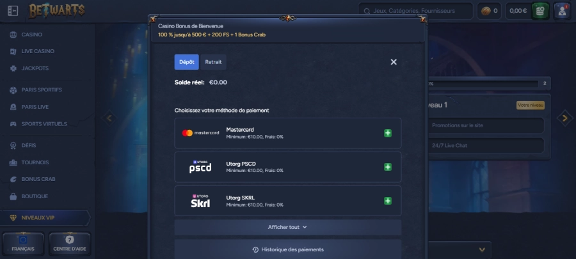Image resolution: width=576 pixels, height=259 pixels.
Task: Click the VIP diamond icon
Action: click(13, 218)
